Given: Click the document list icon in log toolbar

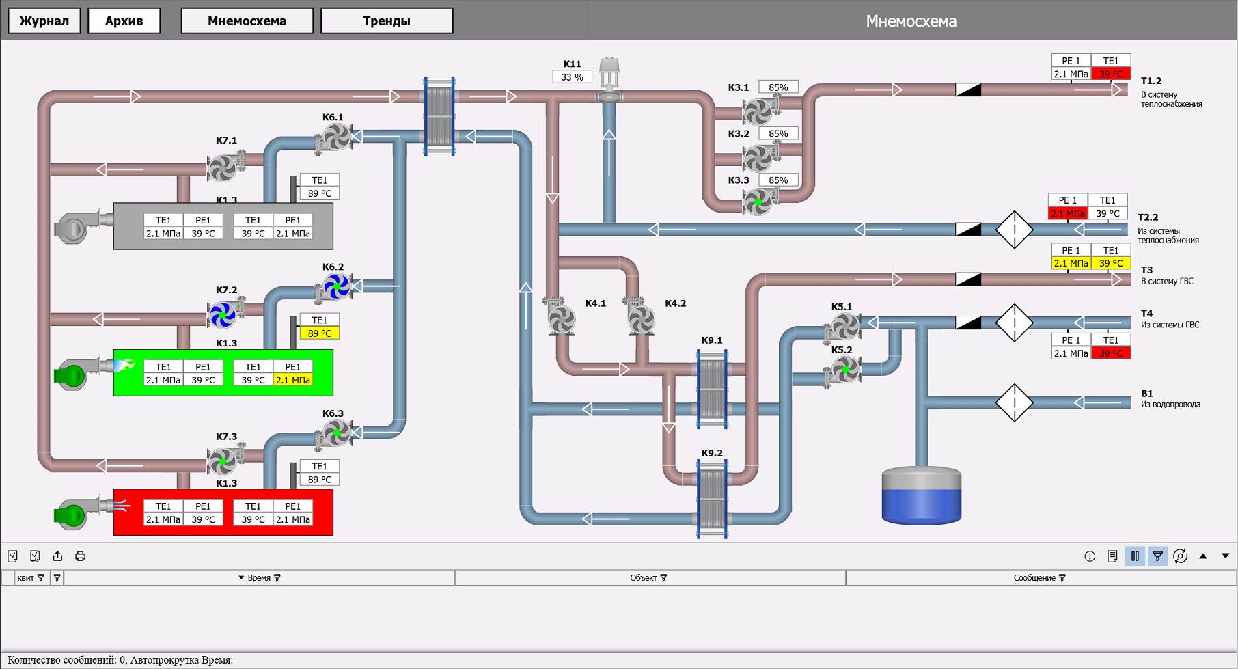Looking at the screenshot, I should coord(1112,556).
